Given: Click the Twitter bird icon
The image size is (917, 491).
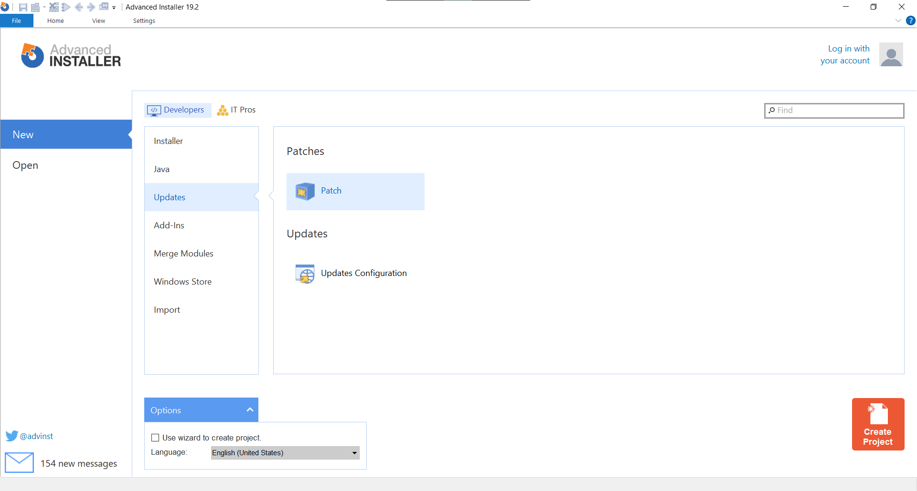Looking at the screenshot, I should pos(11,436).
